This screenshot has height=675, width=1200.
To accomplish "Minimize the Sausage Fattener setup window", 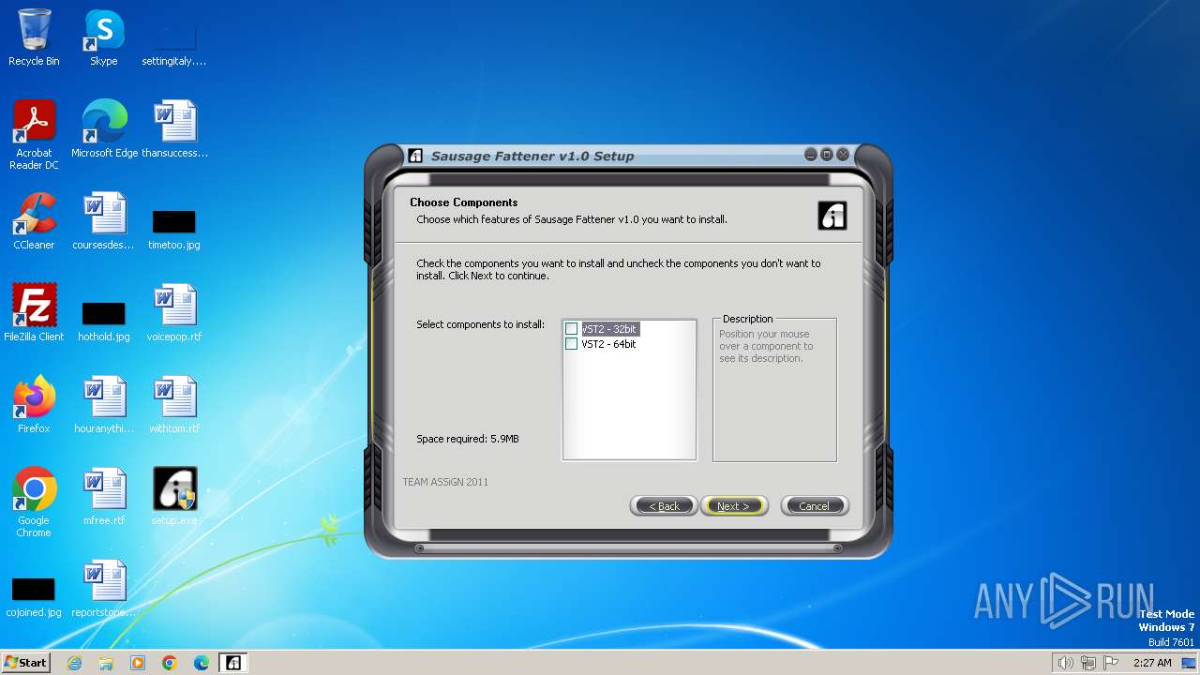I will 811,155.
